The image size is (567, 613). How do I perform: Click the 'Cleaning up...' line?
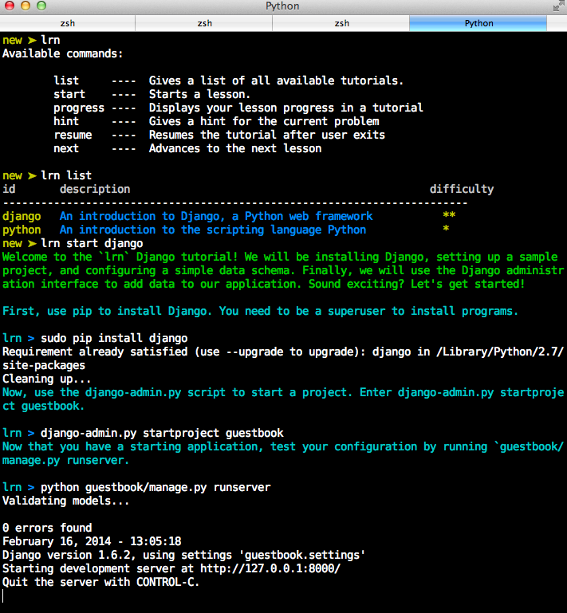point(46,379)
